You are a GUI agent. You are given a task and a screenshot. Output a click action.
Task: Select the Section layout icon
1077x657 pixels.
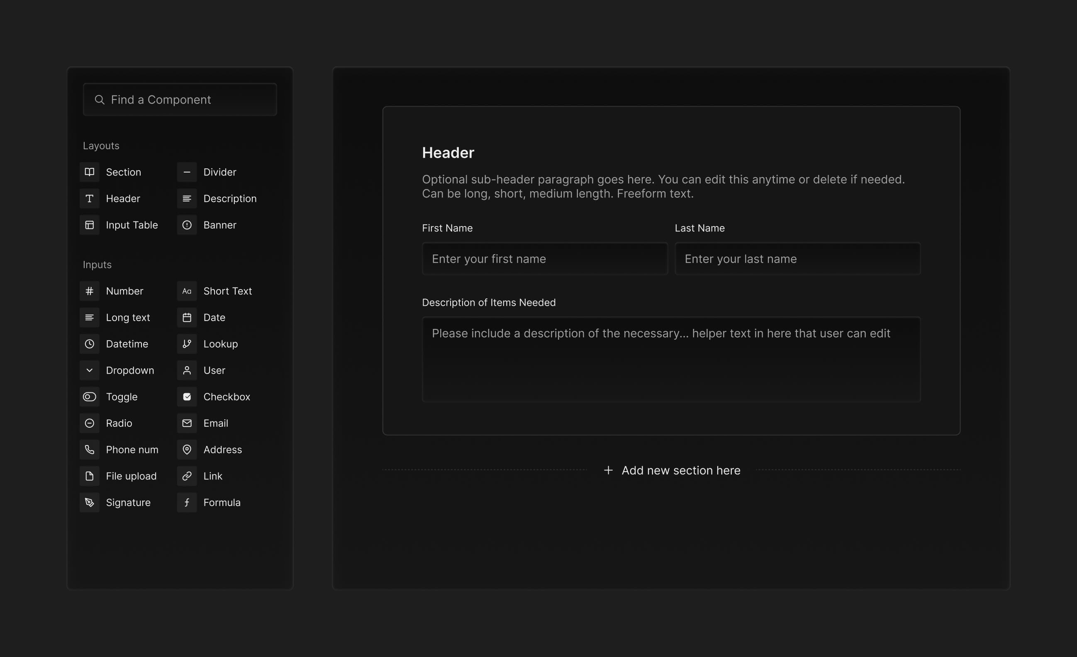(90, 172)
